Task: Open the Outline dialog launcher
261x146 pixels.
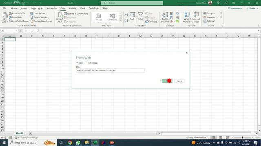Action: [223, 26]
